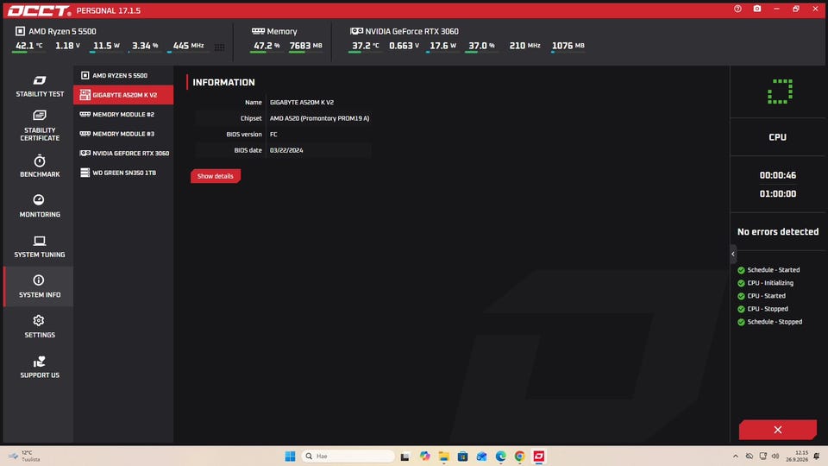Open Task View on the taskbar

405,456
